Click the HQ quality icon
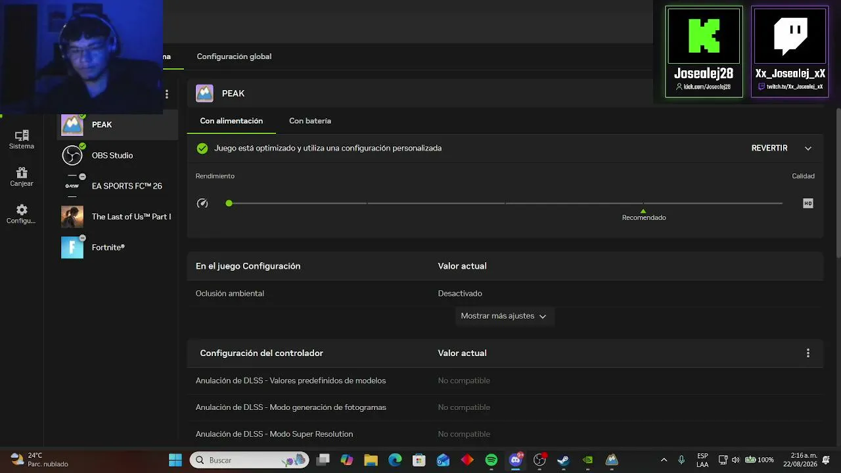The image size is (841, 473). click(808, 204)
